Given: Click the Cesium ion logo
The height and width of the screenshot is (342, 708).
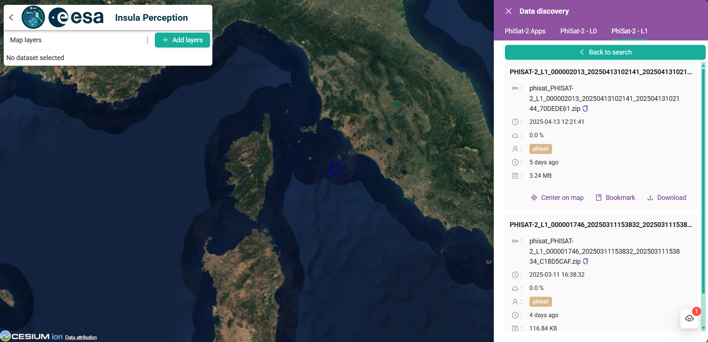Looking at the screenshot, I should pos(32,336).
